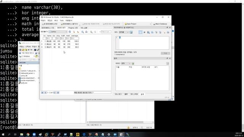Image resolution: width=244 pixels, height=137 pixels.
Task: Click the total column header
Action: 68,36
